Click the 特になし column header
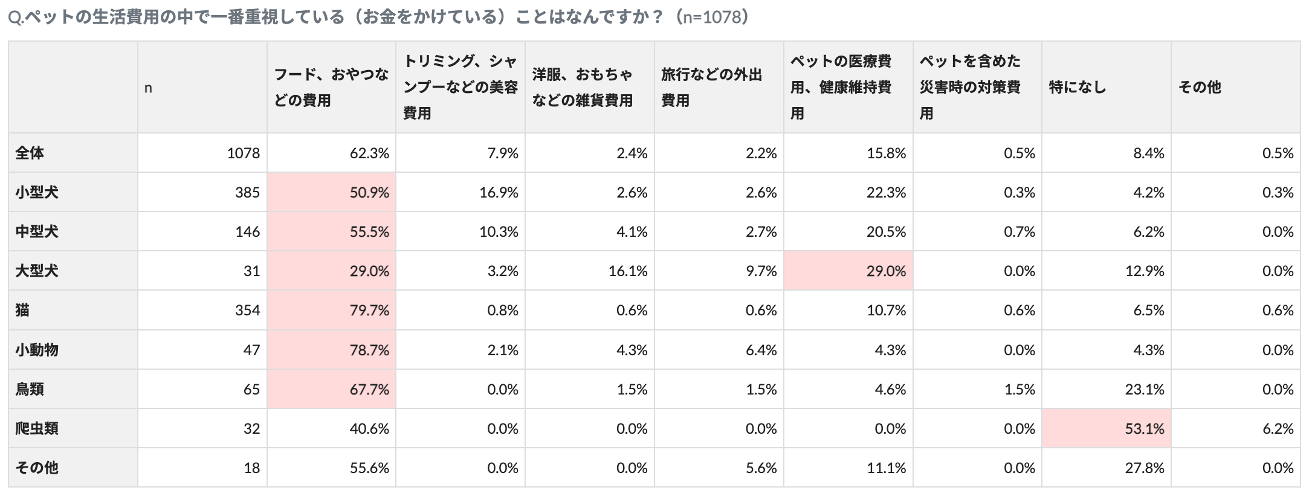Viewport: 1312px width, 493px height. tap(1106, 88)
